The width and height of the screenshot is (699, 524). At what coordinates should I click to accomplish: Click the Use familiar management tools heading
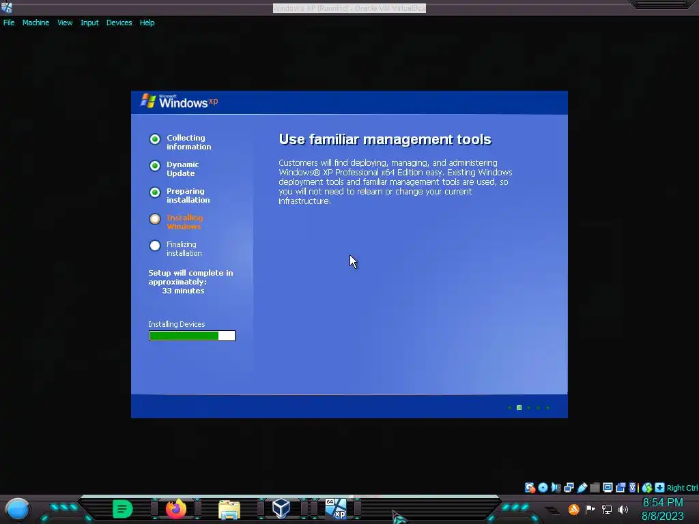point(385,139)
